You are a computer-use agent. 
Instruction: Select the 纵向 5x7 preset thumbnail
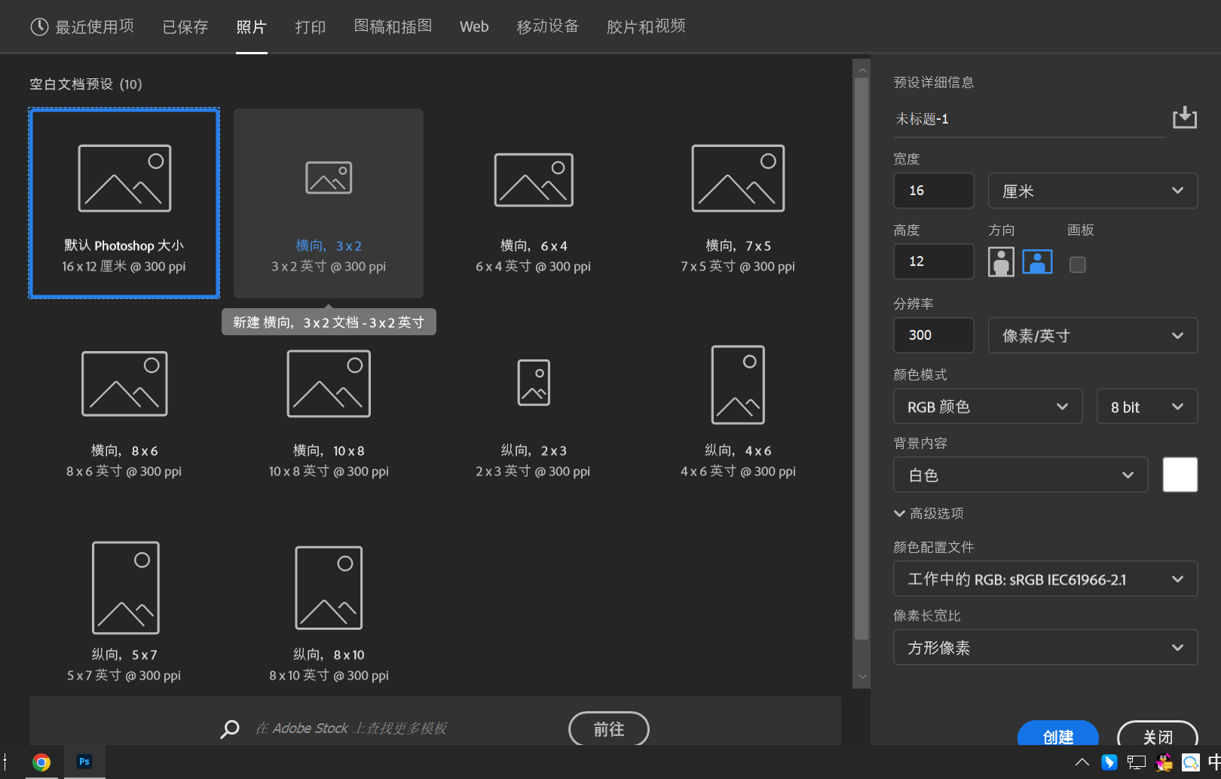(x=124, y=588)
